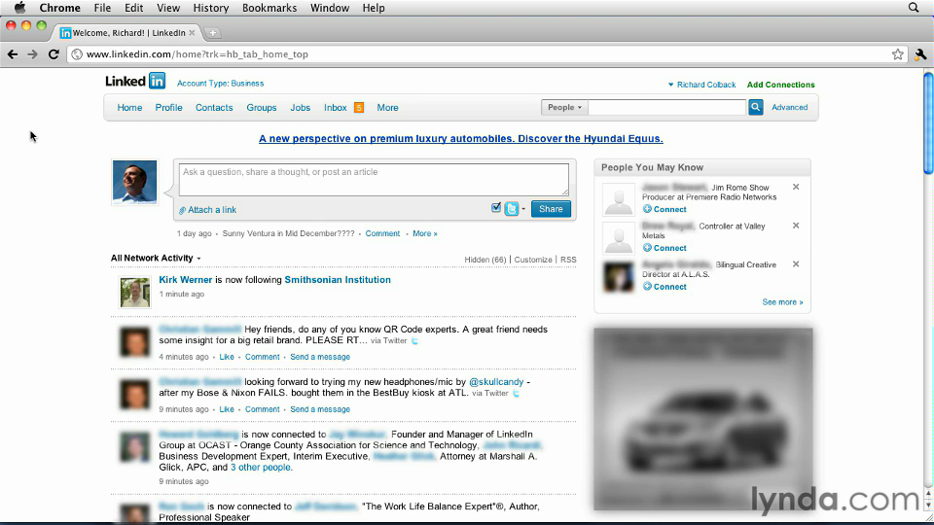Click Twitter icon after PLEASE RT post
934x525 pixels.
(x=414, y=341)
